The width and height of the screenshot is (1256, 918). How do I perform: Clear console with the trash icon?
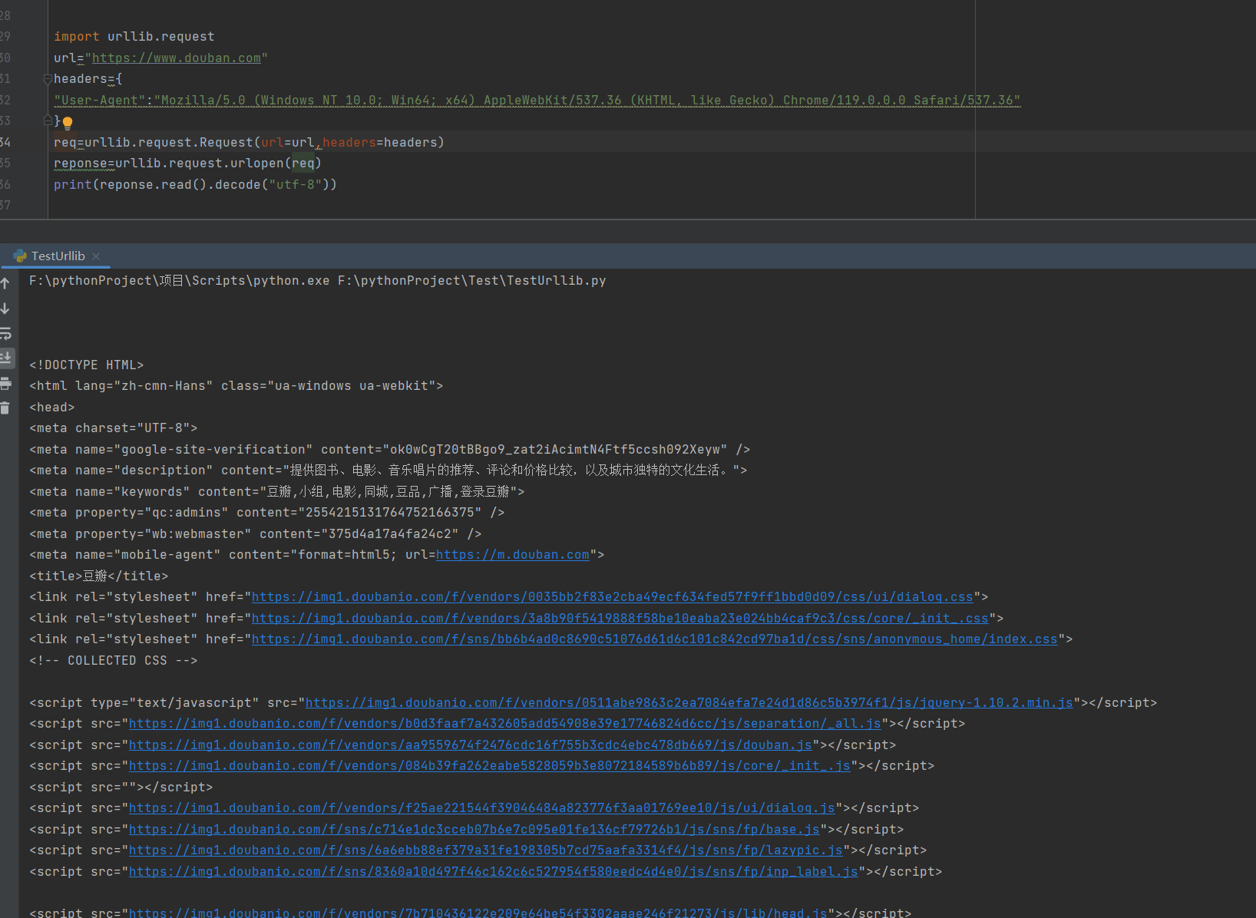5,408
